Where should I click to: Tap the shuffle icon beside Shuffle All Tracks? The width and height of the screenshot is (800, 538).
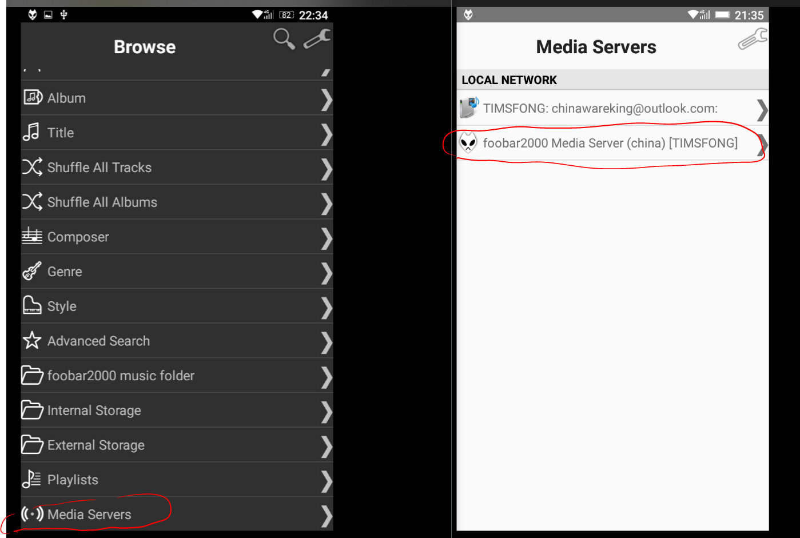pos(32,167)
